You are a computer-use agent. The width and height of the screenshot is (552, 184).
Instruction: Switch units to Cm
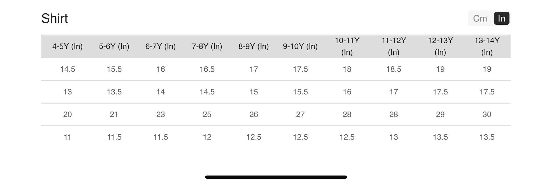(480, 18)
